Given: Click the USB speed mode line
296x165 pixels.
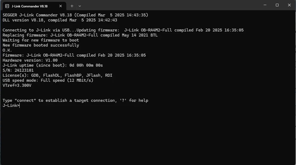Looking at the screenshot, I should coord(48,80).
